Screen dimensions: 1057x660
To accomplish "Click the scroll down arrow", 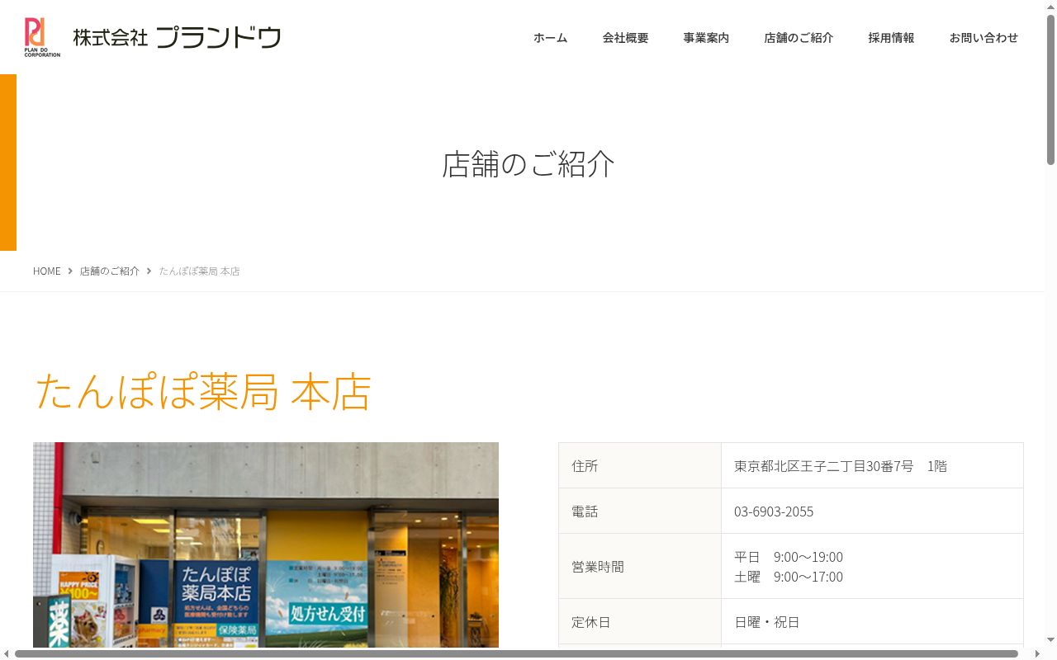I will 1050,640.
